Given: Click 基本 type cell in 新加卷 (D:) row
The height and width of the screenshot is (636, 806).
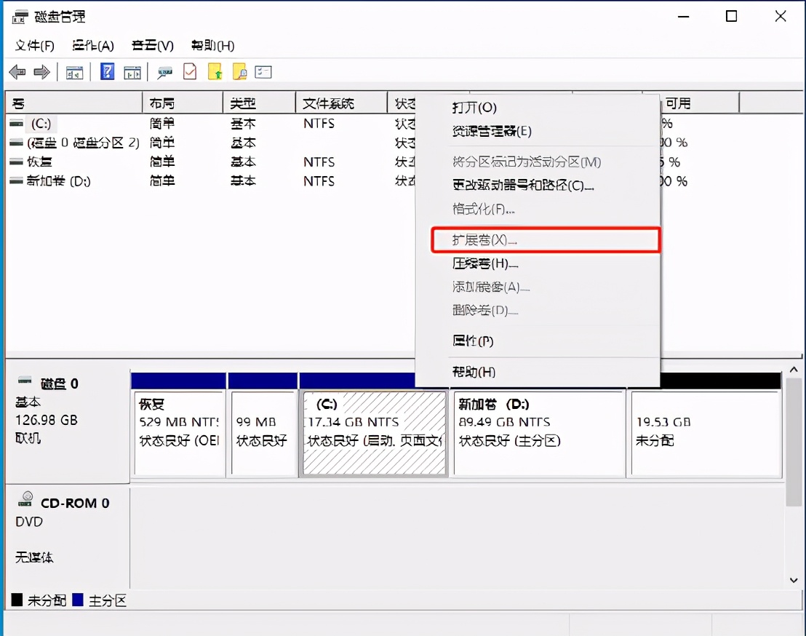Looking at the screenshot, I should 243,181.
